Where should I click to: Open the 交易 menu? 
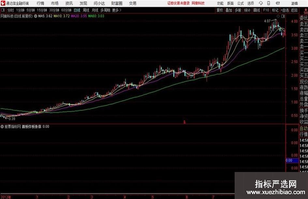pyautogui.click(x=133, y=3)
